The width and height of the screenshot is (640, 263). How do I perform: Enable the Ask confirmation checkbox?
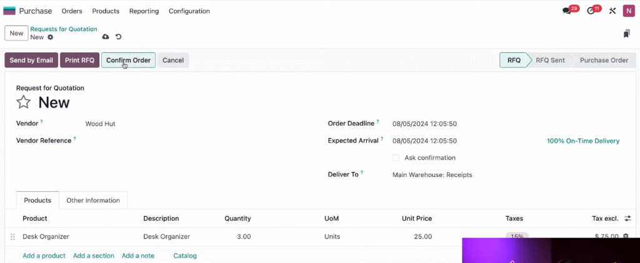click(396, 158)
